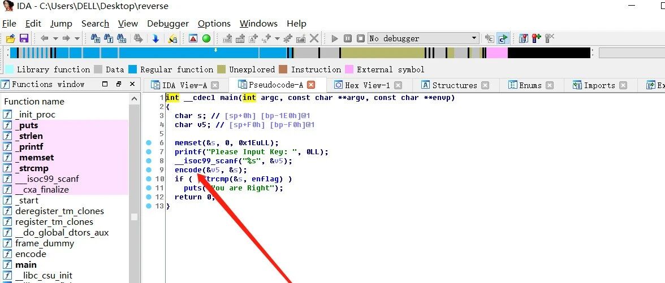Switch to the IDA View-A tab

point(184,85)
